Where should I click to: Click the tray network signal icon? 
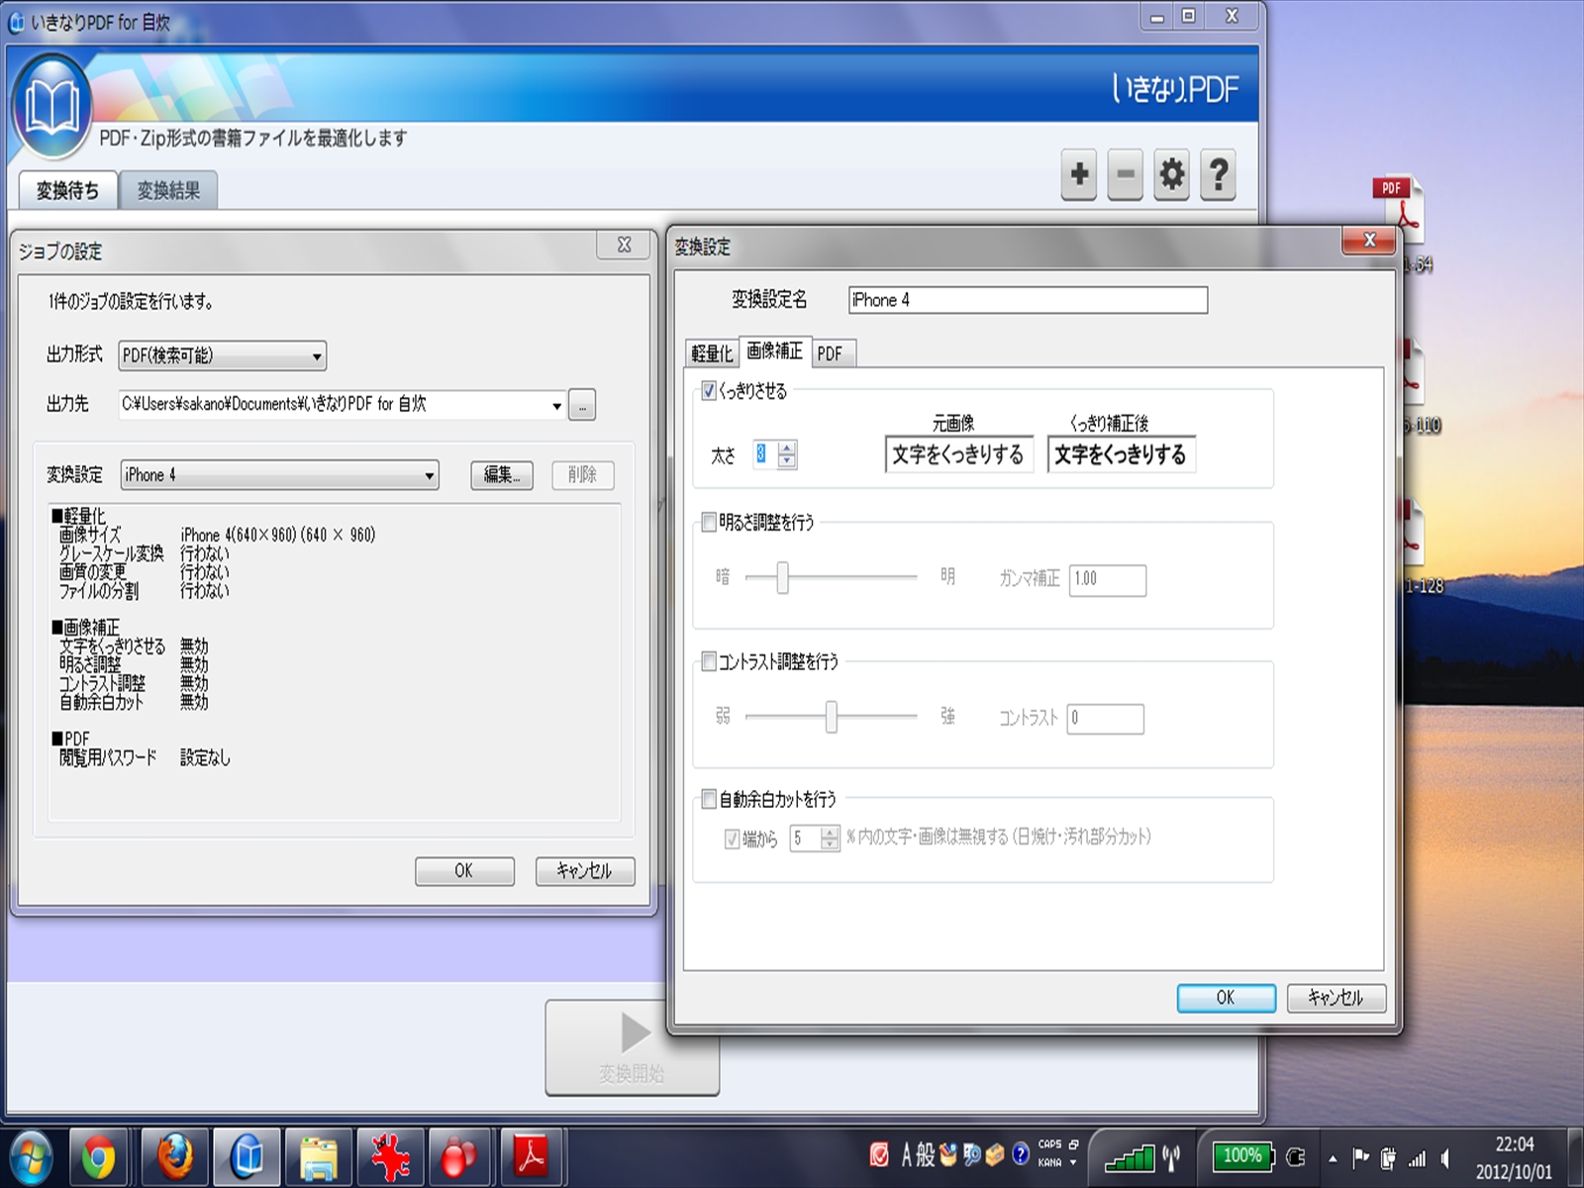(x=1418, y=1157)
